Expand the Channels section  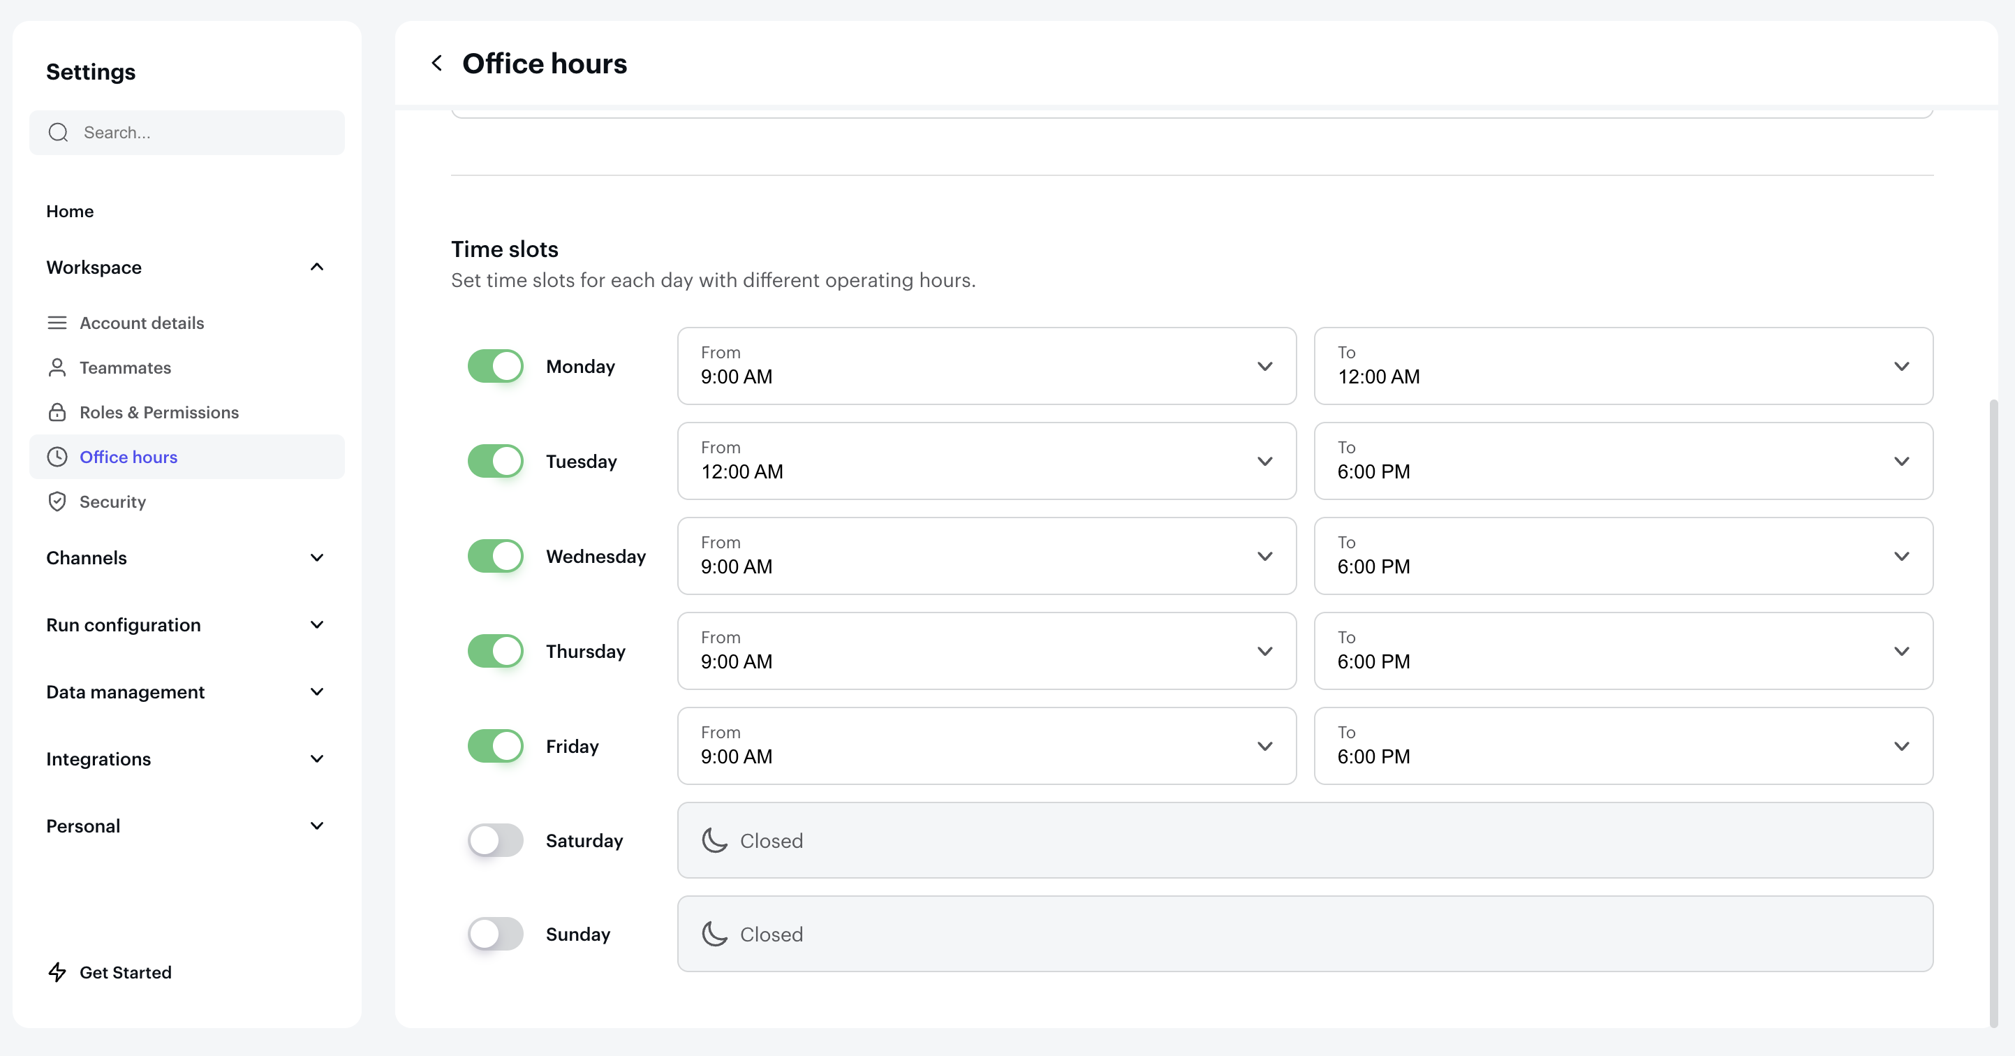[x=186, y=558]
